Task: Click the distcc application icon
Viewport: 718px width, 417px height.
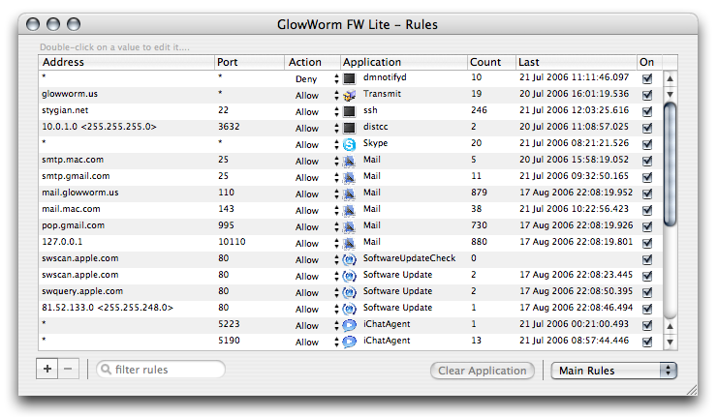Action: (x=350, y=128)
